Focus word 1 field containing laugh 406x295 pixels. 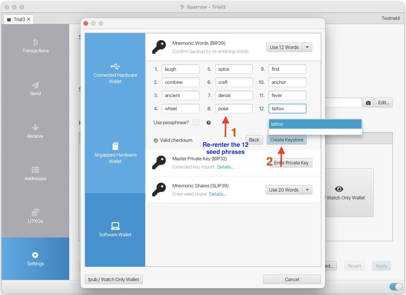(x=181, y=69)
